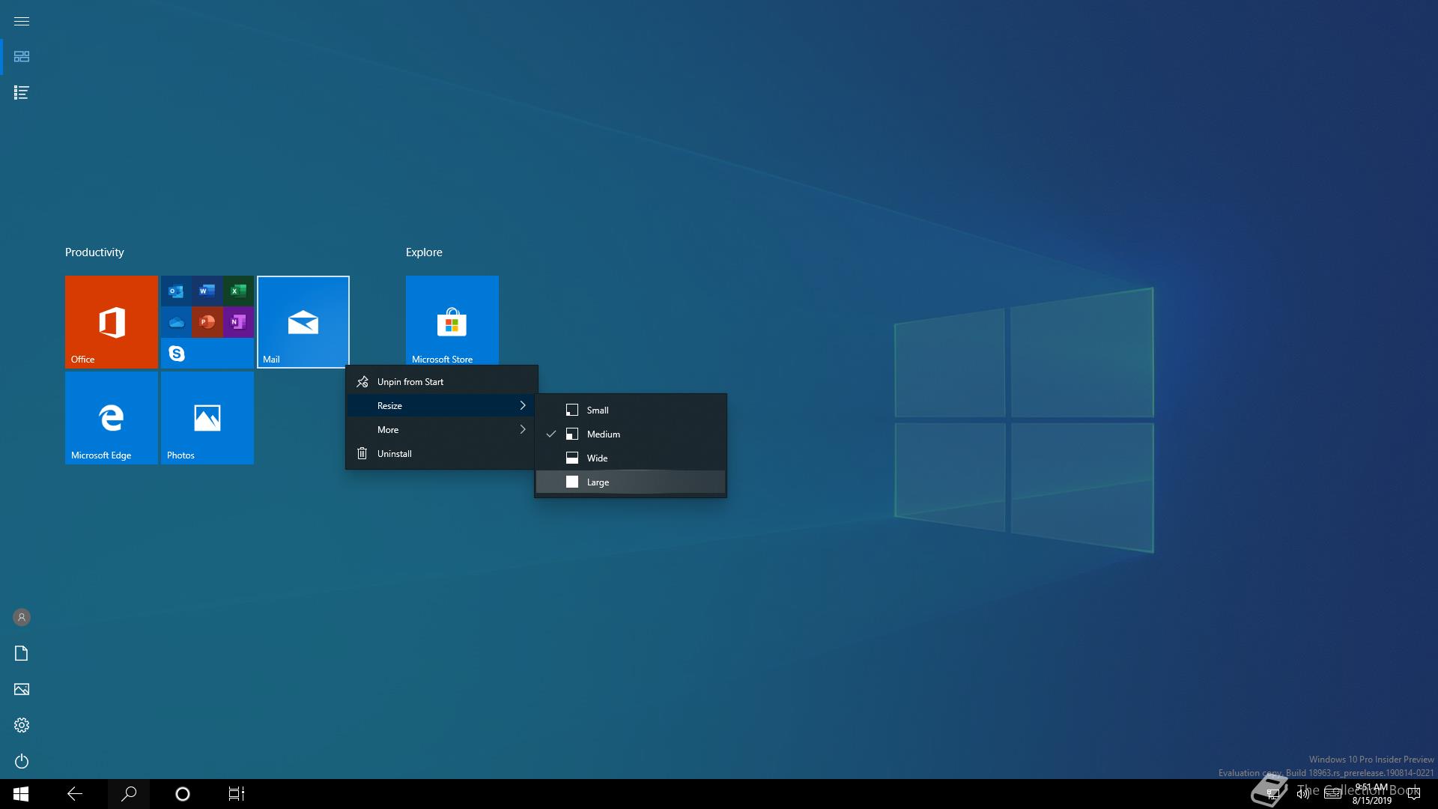Choose Unpin from Start
The height and width of the screenshot is (809, 1438).
[442, 382]
